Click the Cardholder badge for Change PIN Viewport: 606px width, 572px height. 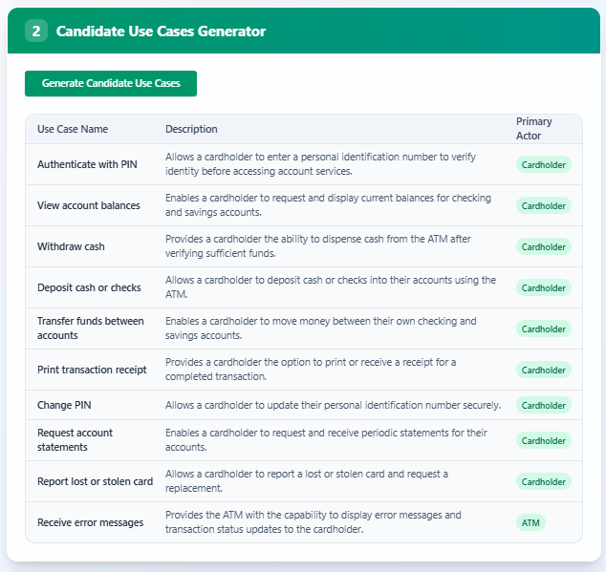point(544,405)
